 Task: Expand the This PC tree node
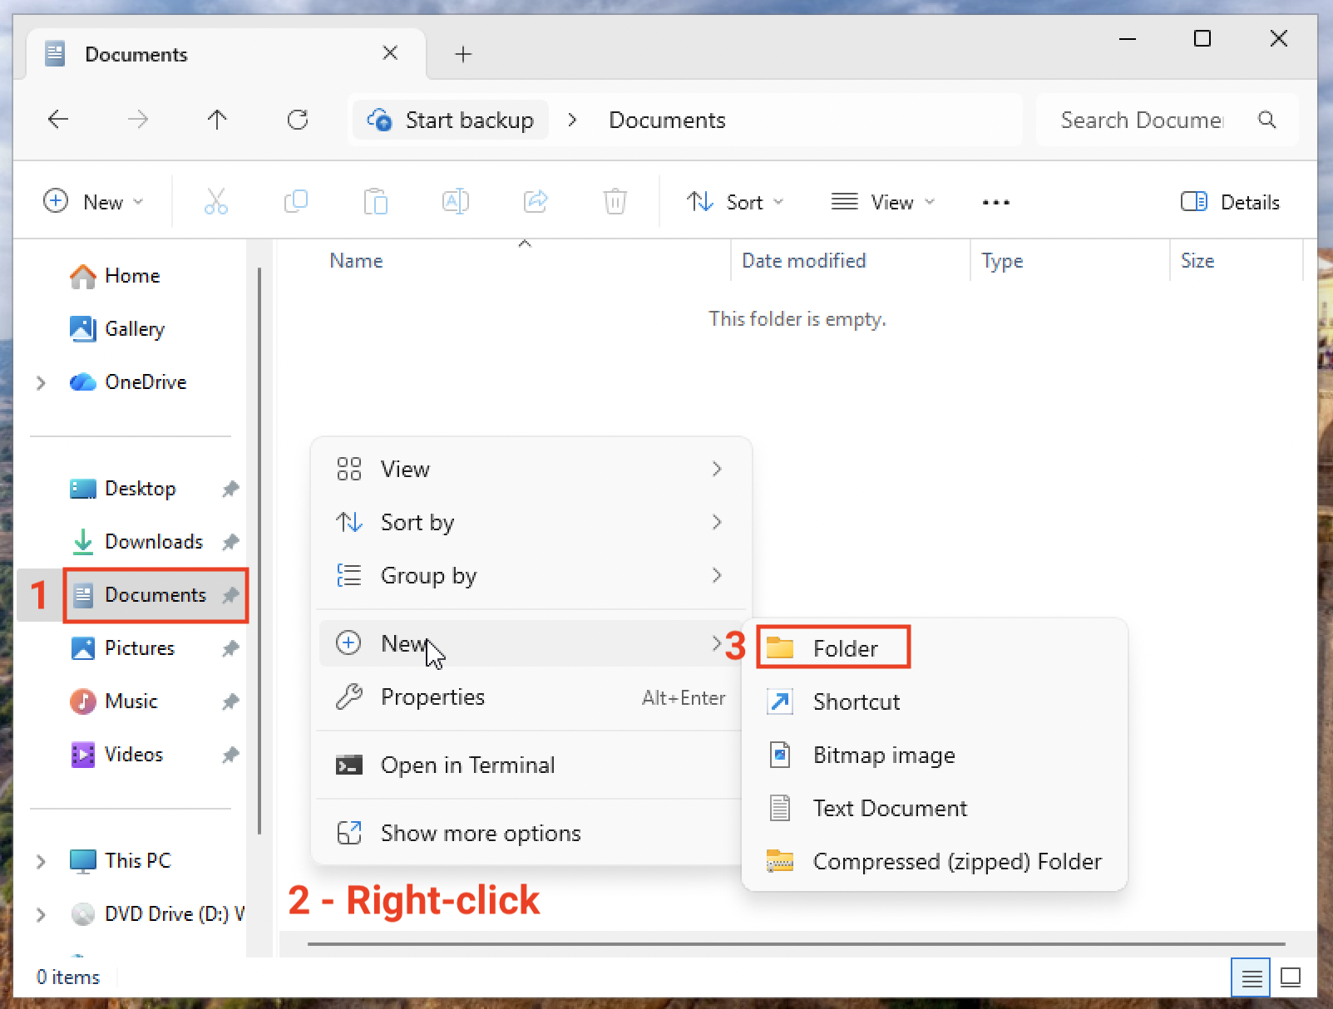[x=41, y=861]
